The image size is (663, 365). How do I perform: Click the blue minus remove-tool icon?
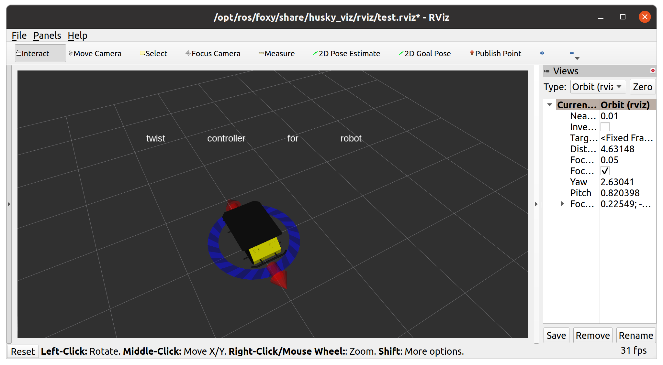pos(572,53)
